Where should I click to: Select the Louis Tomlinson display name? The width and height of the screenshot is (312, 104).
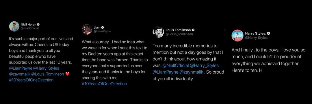point(178,30)
